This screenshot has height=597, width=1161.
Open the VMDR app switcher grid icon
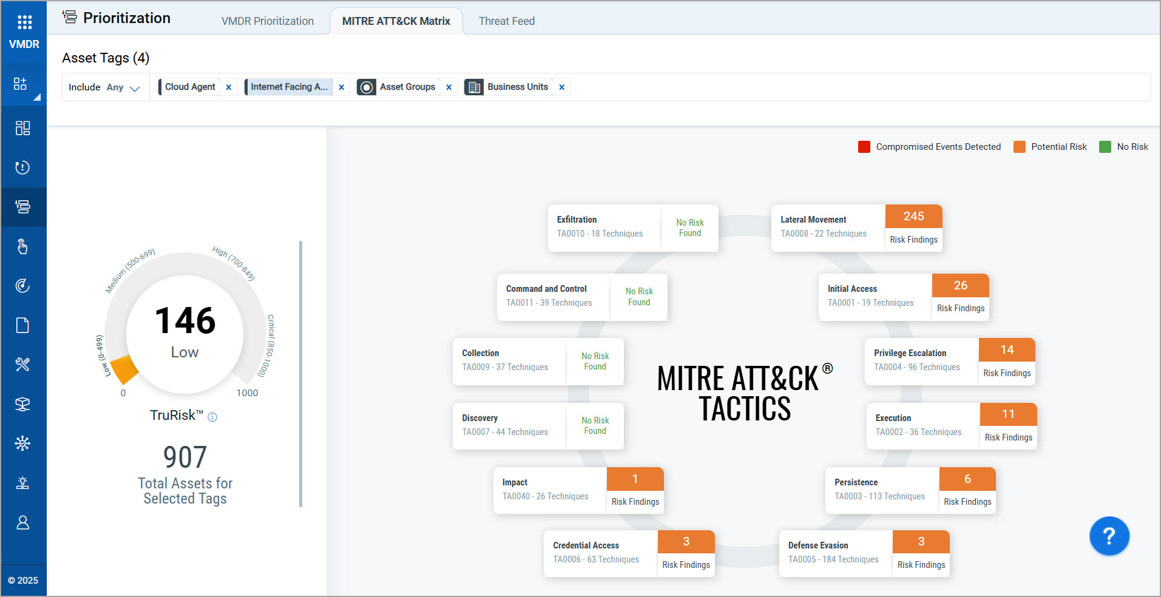(x=23, y=22)
